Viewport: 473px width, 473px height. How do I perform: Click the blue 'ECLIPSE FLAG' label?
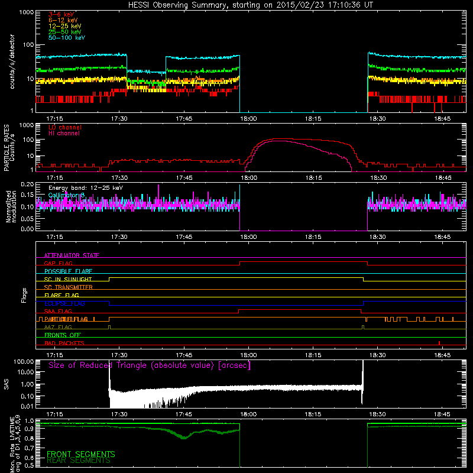[x=64, y=303]
